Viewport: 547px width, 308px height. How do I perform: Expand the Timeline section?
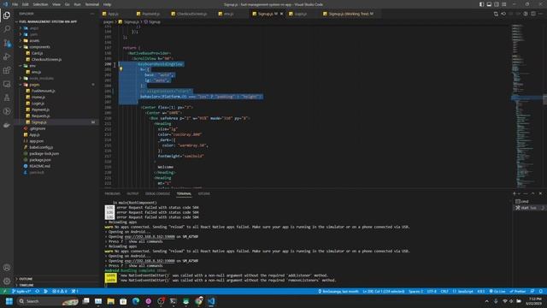pyautogui.click(x=26, y=285)
